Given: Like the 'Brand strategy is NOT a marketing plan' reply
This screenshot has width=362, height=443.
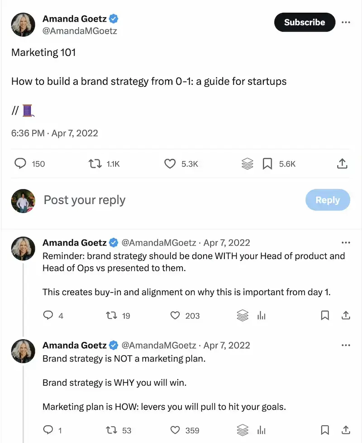Looking at the screenshot, I should [176, 430].
